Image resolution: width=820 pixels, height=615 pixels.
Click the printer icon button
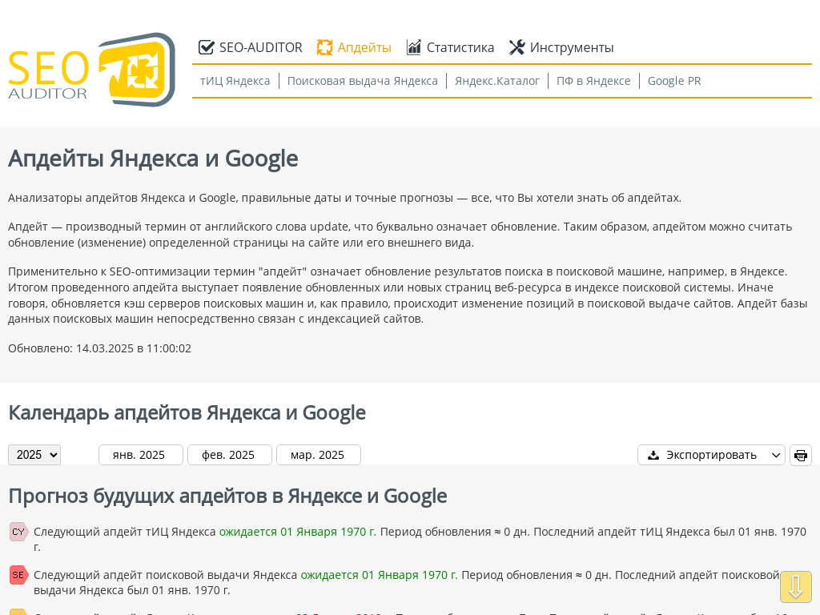point(801,455)
